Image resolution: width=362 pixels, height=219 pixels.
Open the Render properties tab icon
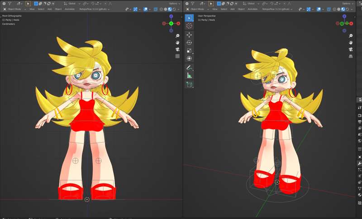(x=359, y=115)
